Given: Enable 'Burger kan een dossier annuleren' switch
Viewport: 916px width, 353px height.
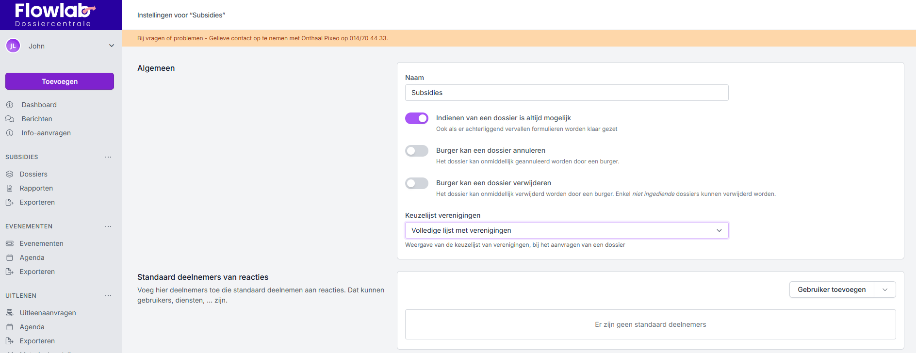Looking at the screenshot, I should (417, 151).
